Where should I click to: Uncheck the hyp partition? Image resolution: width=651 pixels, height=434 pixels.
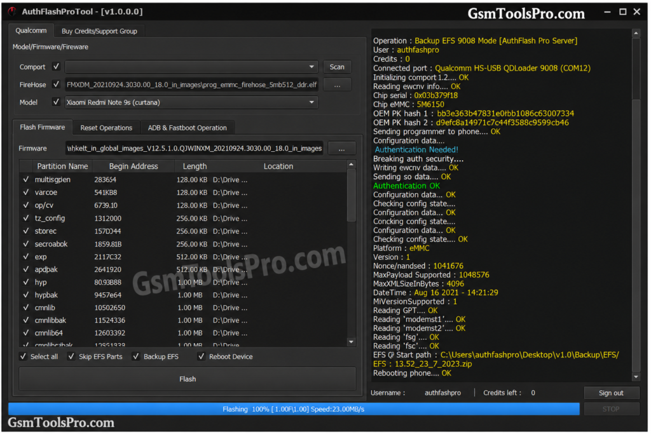click(25, 282)
